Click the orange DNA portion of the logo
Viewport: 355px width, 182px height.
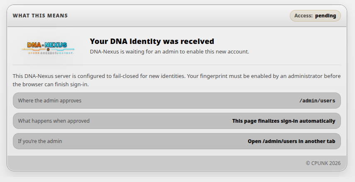point(34,45)
